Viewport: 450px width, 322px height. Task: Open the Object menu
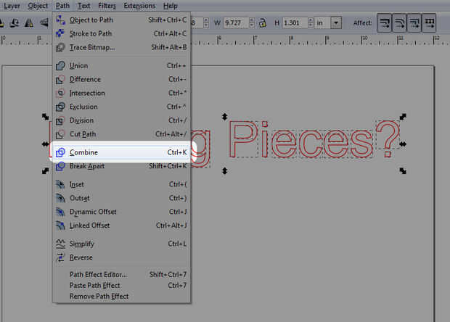coord(38,6)
